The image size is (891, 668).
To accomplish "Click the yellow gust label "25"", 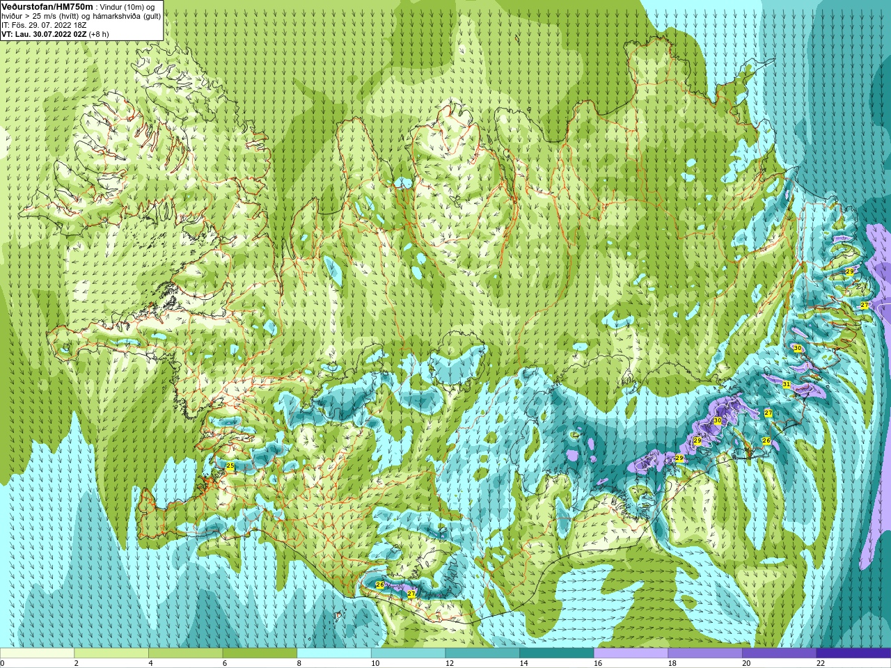I will click(x=230, y=466).
